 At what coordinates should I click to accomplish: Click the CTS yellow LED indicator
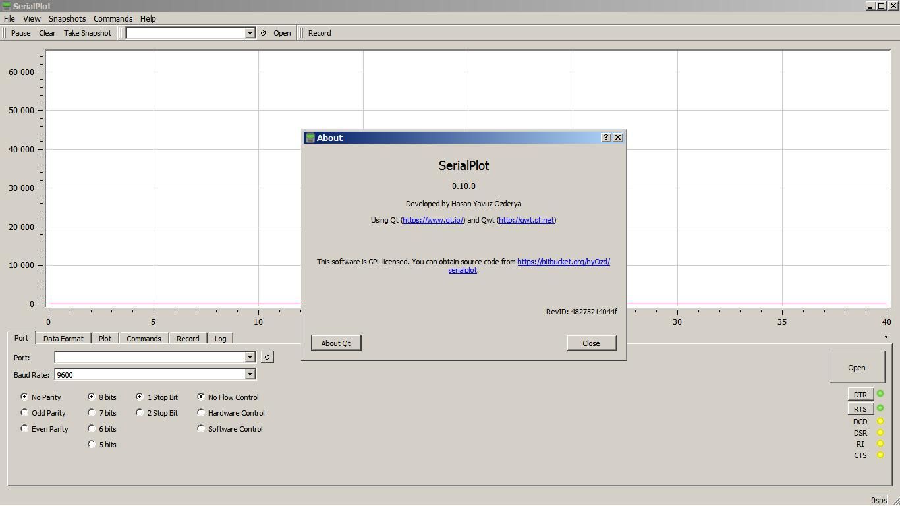pos(880,455)
